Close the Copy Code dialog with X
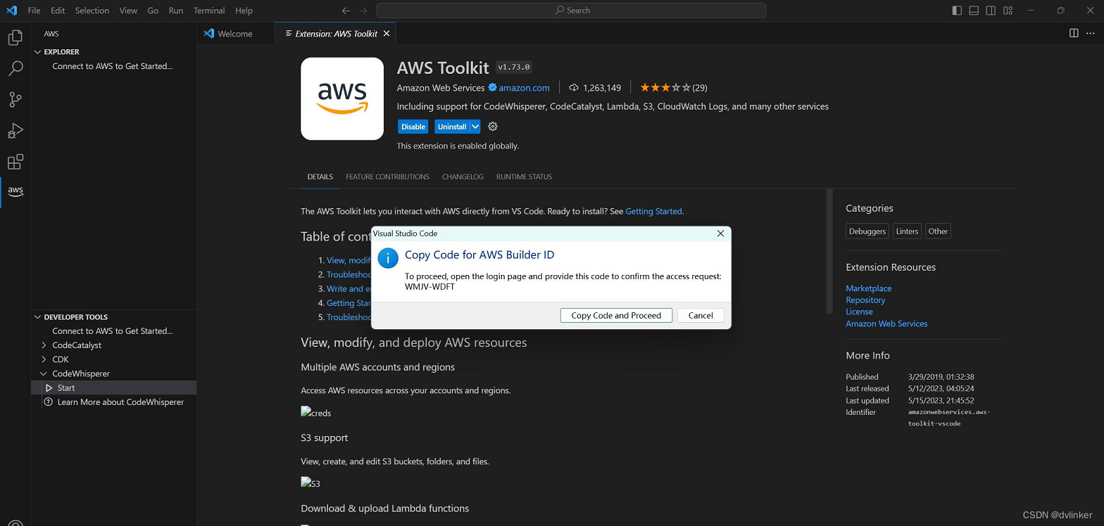 [x=720, y=233]
